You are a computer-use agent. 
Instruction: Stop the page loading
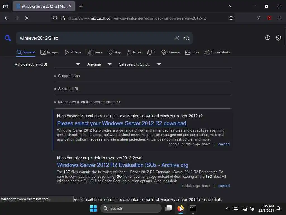[x=27, y=18]
